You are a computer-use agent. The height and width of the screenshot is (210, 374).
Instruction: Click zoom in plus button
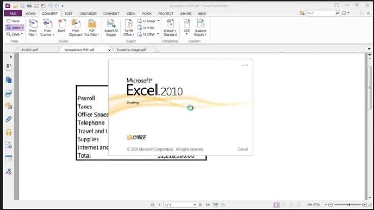click(364, 205)
